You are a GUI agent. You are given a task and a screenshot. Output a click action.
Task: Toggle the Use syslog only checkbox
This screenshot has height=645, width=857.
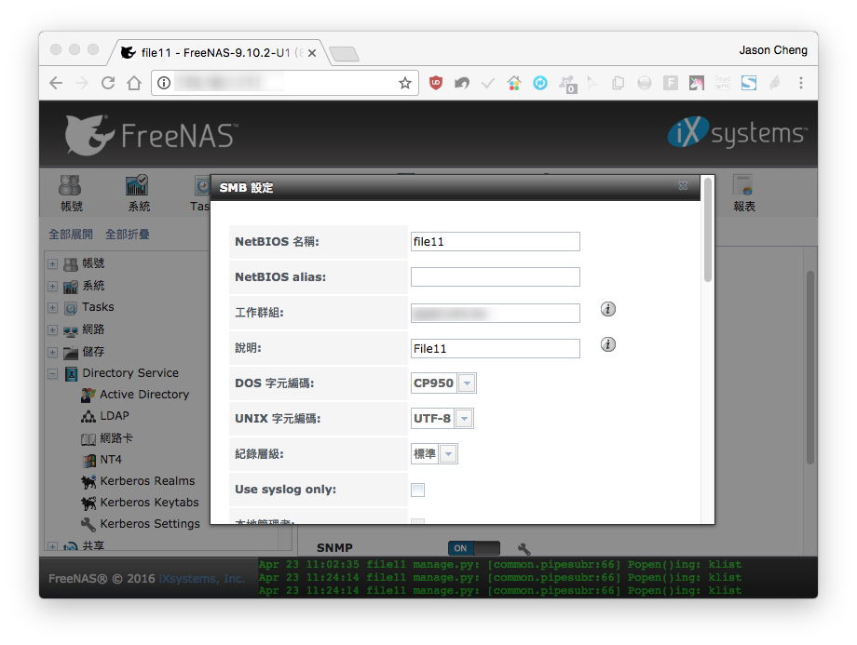click(x=417, y=490)
